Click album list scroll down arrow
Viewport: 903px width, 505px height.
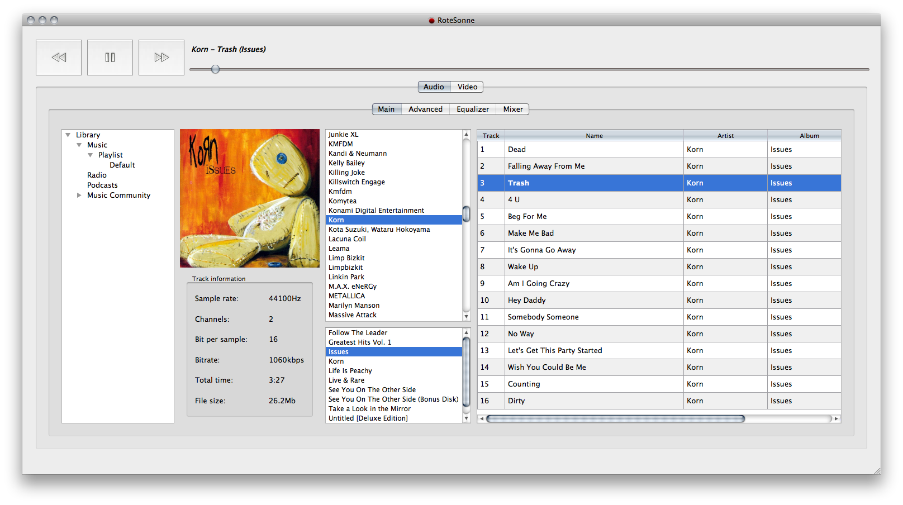467,418
